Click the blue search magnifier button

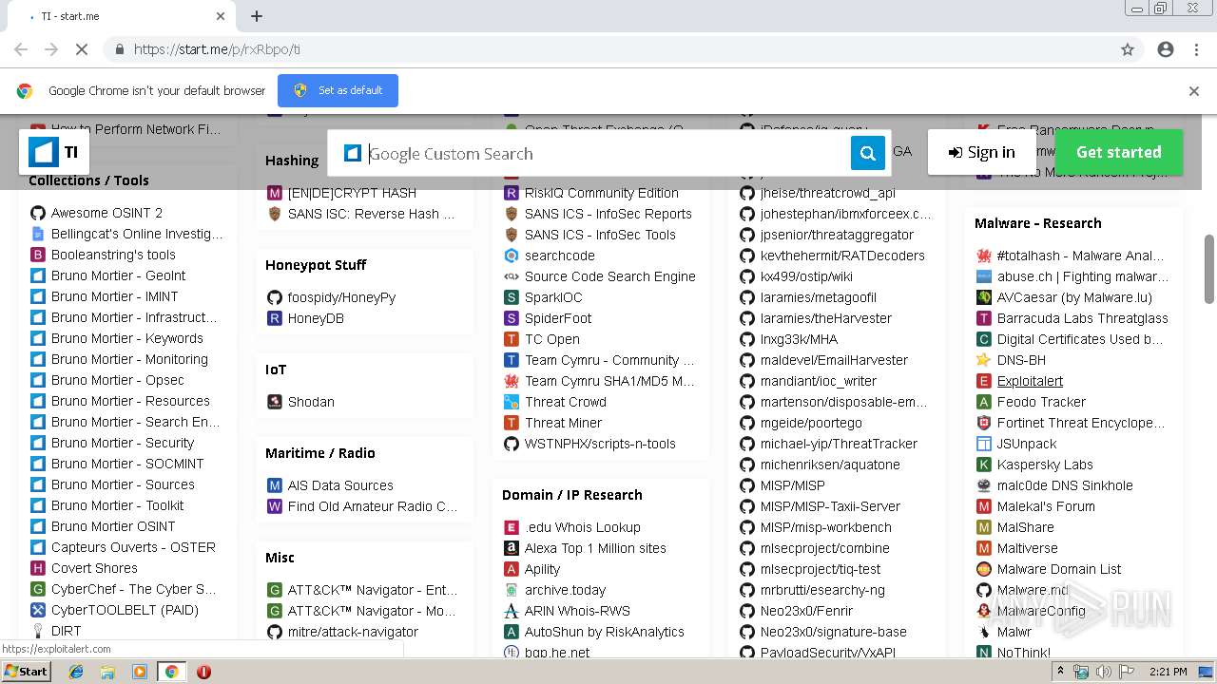click(867, 153)
